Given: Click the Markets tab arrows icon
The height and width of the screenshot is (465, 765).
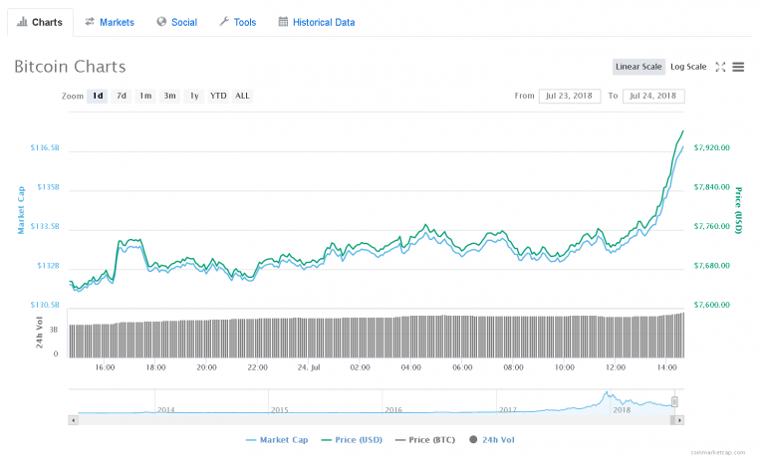Looking at the screenshot, I should (x=90, y=22).
